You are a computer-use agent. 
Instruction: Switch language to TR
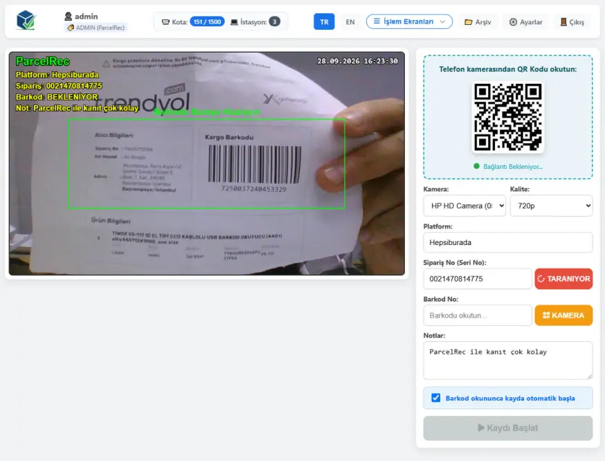coord(324,22)
